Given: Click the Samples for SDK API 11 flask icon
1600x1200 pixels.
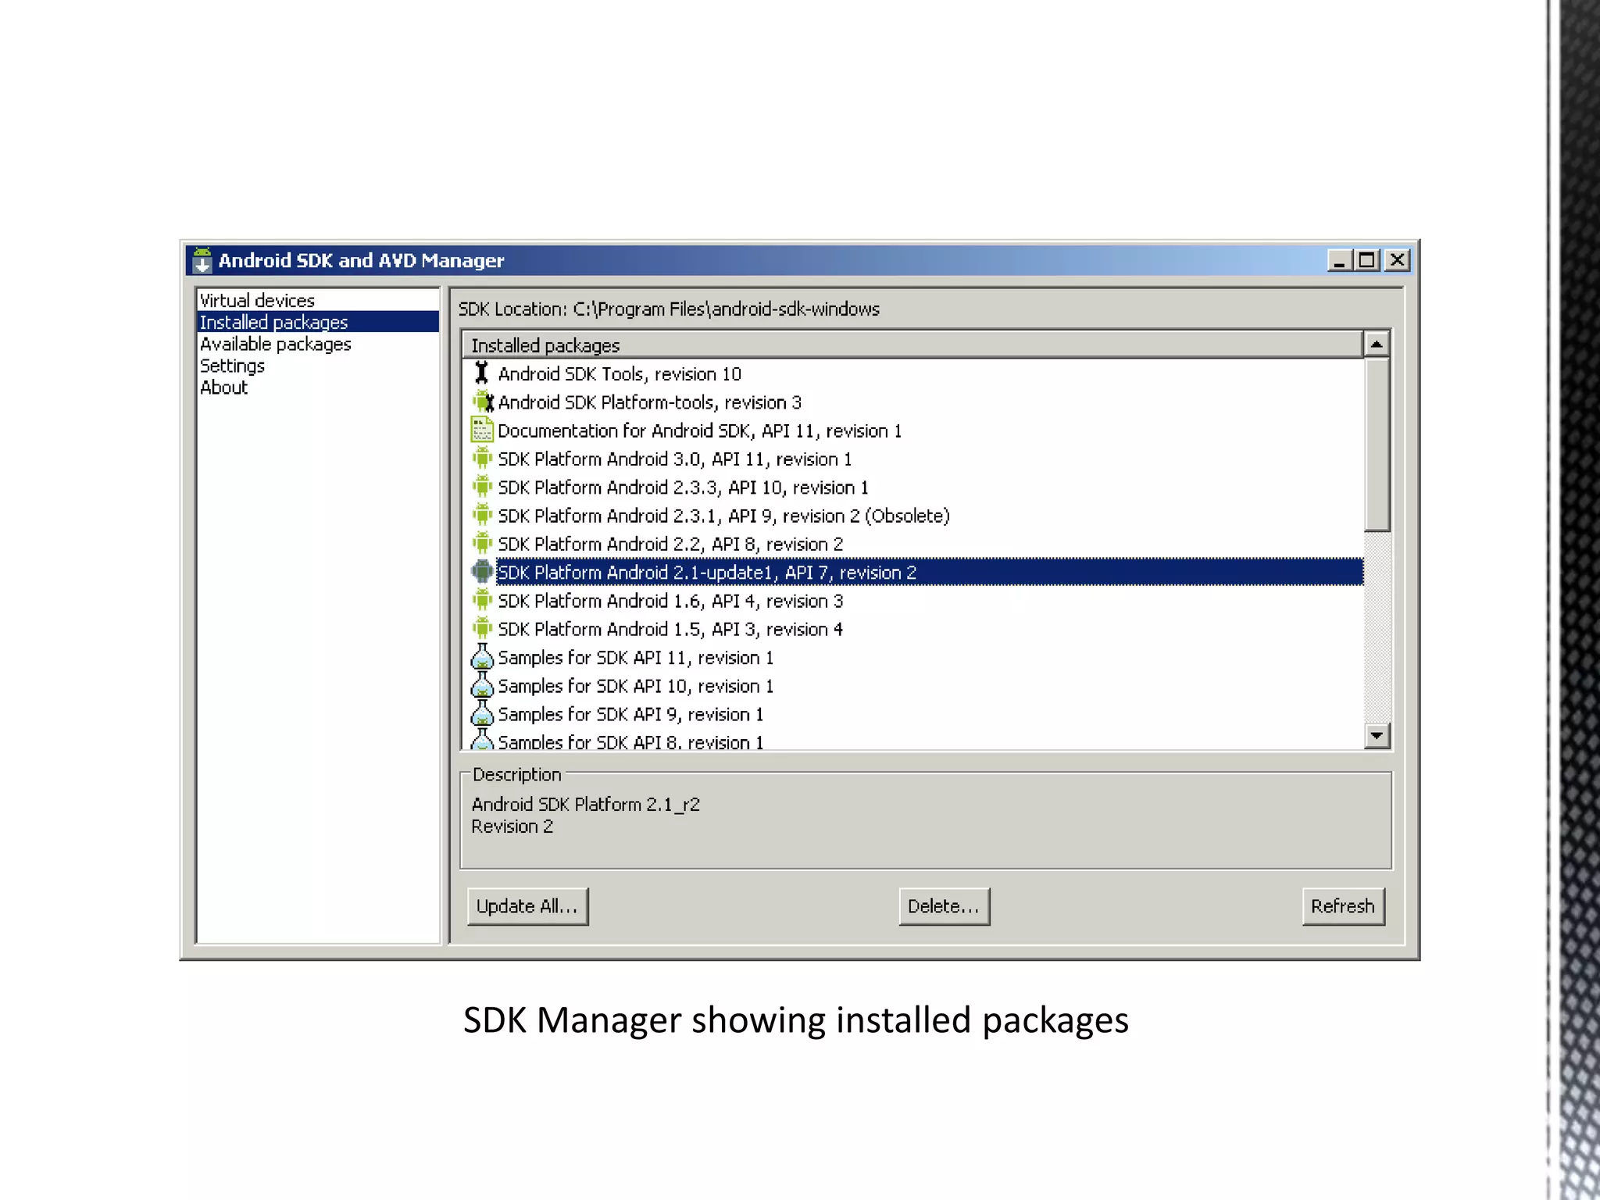Looking at the screenshot, I should [482, 657].
